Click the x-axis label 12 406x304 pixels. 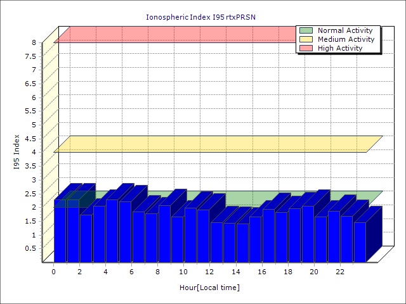[x=210, y=272]
